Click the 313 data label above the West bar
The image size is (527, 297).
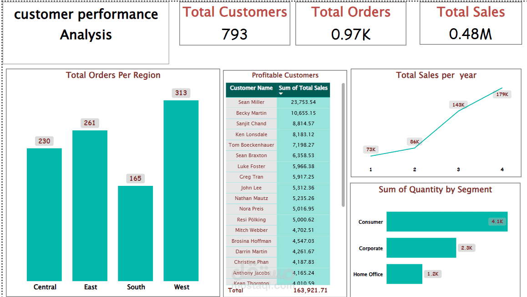click(181, 93)
